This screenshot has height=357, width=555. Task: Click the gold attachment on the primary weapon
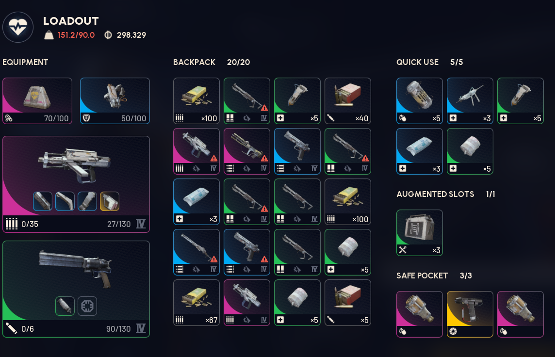[x=109, y=201]
